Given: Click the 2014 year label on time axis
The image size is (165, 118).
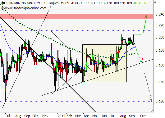Looking at the screenshot, I should tap(62, 116).
